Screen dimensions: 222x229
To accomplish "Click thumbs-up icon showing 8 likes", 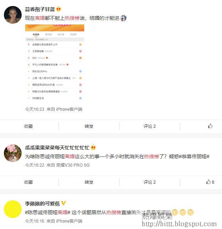I will (210, 182).
